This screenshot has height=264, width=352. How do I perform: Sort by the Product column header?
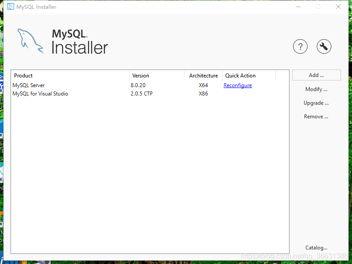coord(70,75)
